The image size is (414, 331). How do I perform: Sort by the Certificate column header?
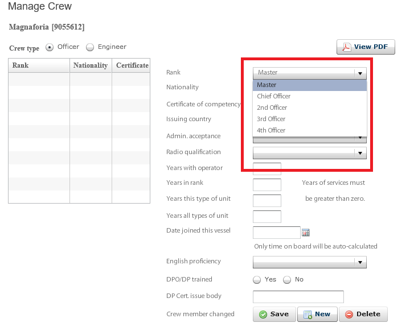(x=131, y=65)
